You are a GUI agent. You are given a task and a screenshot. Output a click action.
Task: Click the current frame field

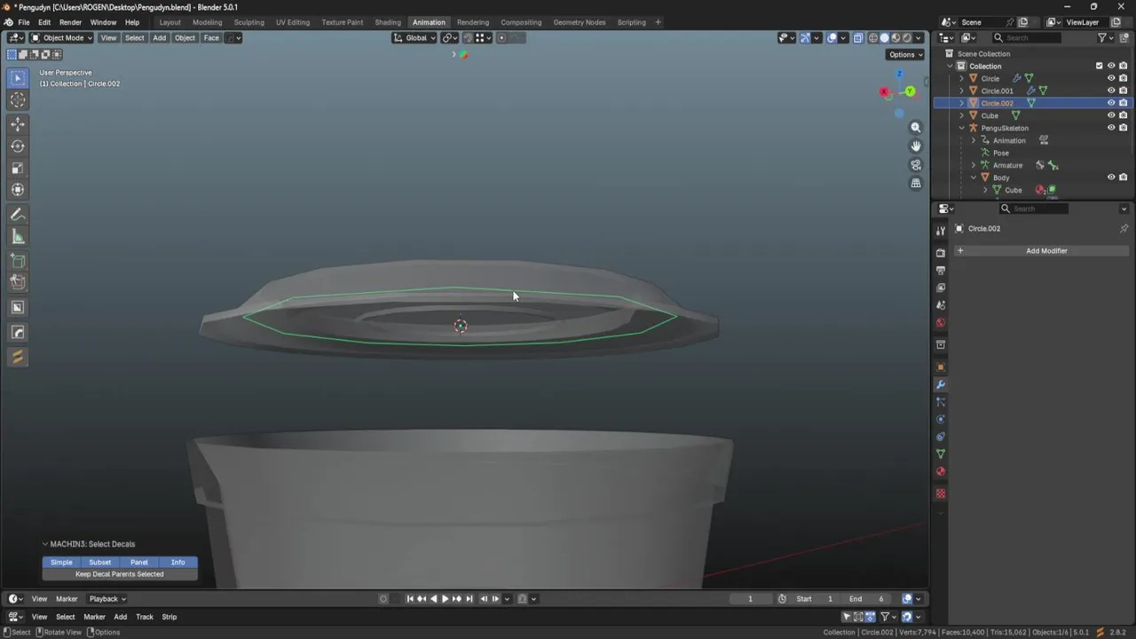(x=750, y=599)
